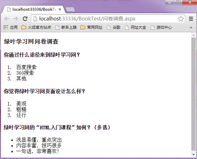Image resolution: width=197 pixels, height=159 pixels.
Task: Open the 火狐官方站点 bookmark folder
Action: (36, 27)
